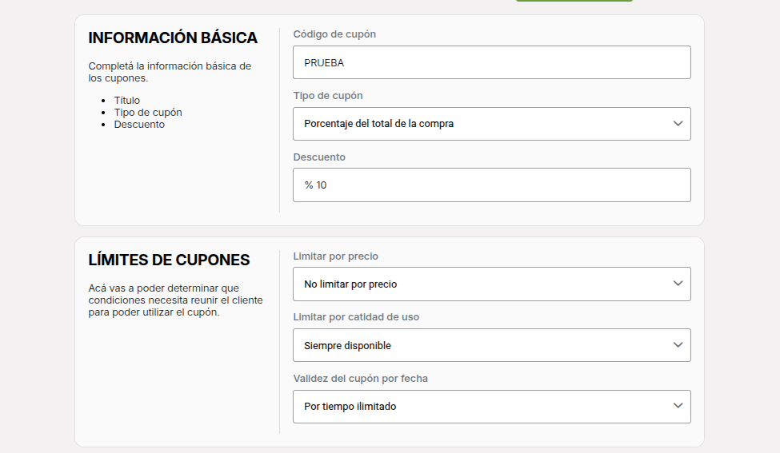
Task: Click the 'Validez del cupón por fecha' label
Action: pos(360,379)
